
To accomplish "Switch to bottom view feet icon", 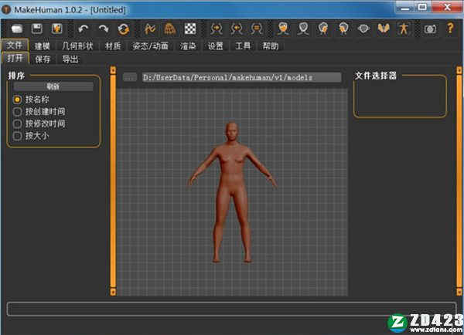I will pyautogui.click(x=384, y=29).
